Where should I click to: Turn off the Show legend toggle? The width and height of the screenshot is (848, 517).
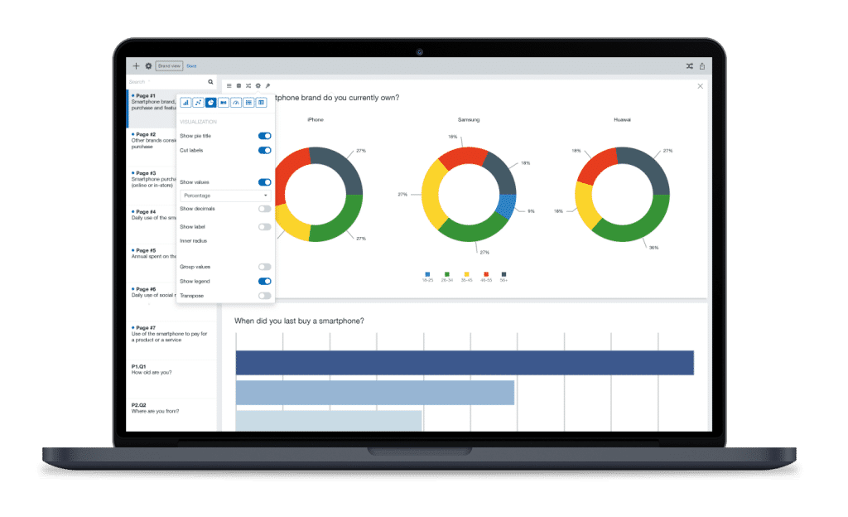[265, 281]
